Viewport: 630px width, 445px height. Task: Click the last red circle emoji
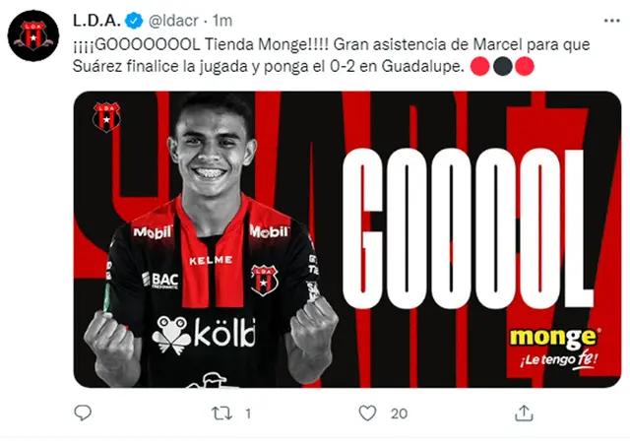pyautogui.click(x=525, y=66)
